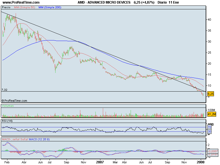
Task: Click the www.ProRealTime.com header text
Action: click(x=21, y=2)
